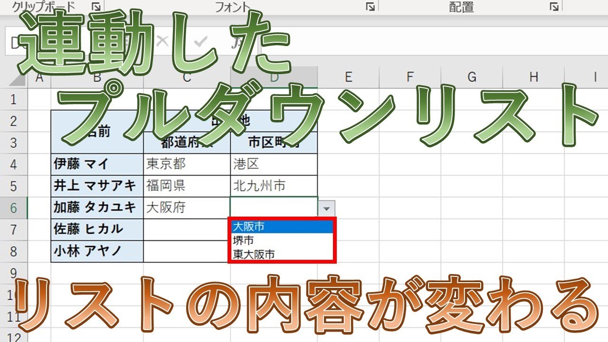Click the formula bar cancel X icon
This screenshot has width=608, height=342.
pos(162,42)
